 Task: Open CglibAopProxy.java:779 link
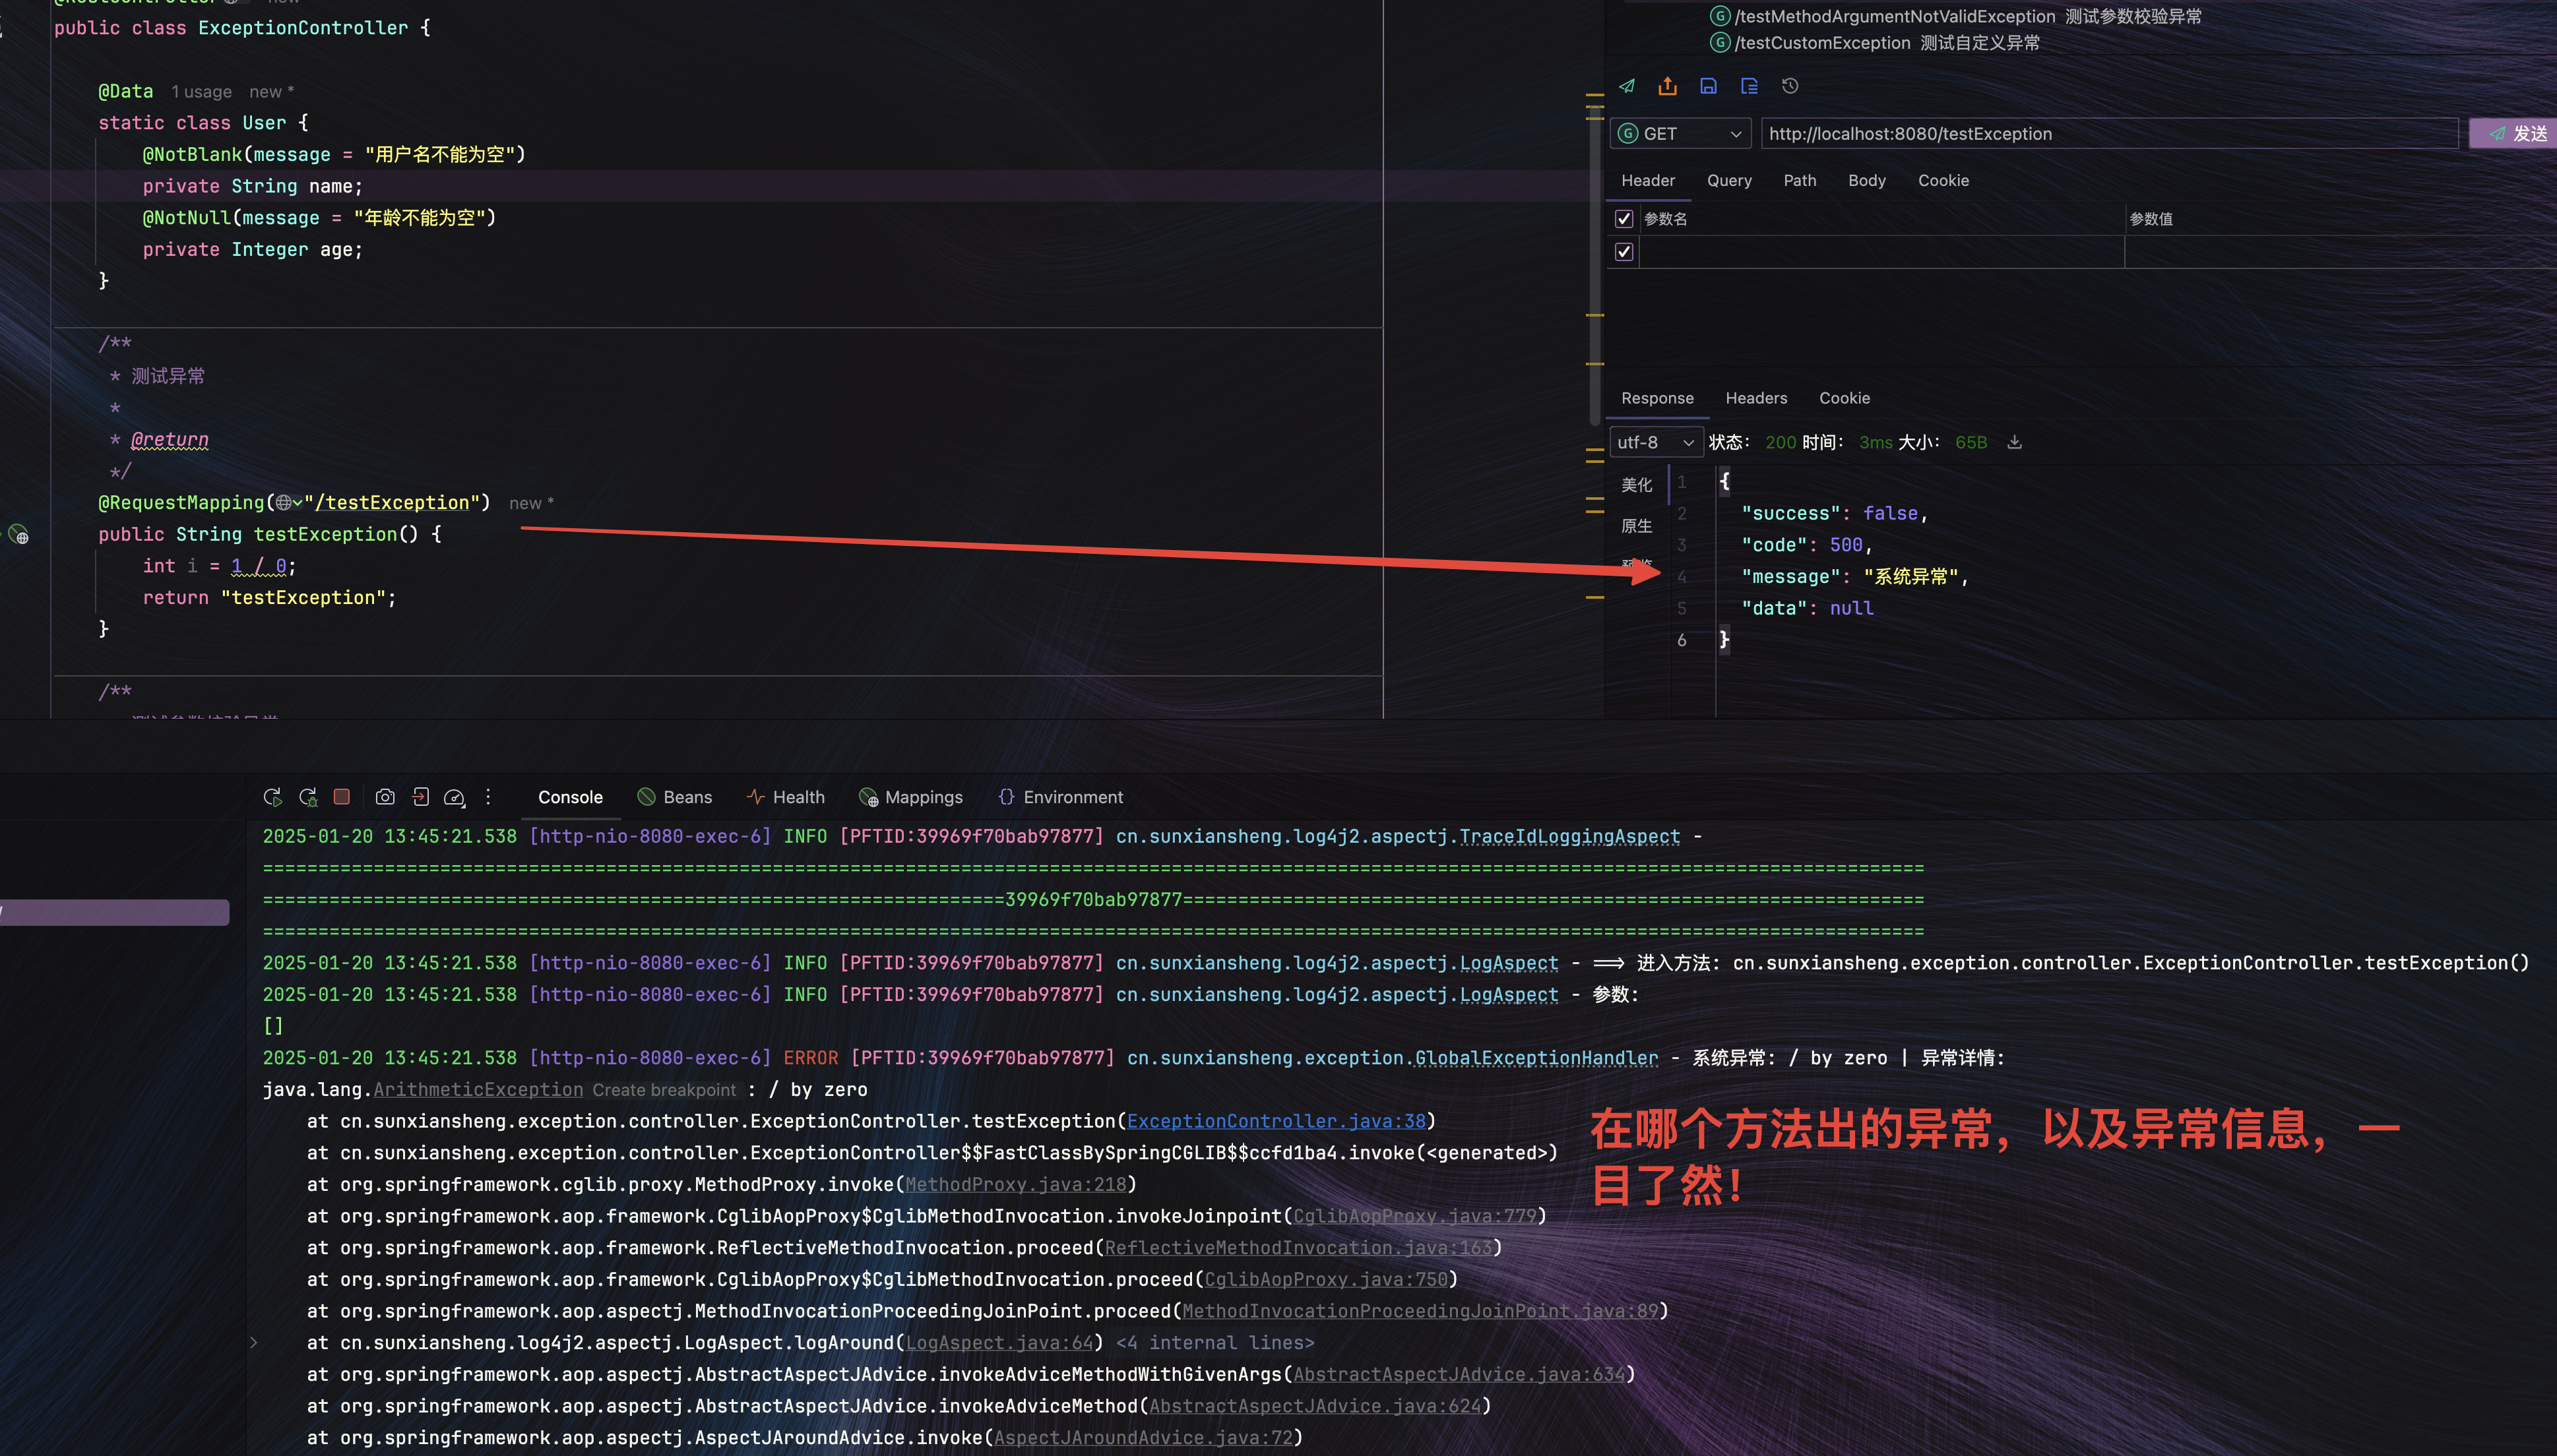tap(1414, 1217)
